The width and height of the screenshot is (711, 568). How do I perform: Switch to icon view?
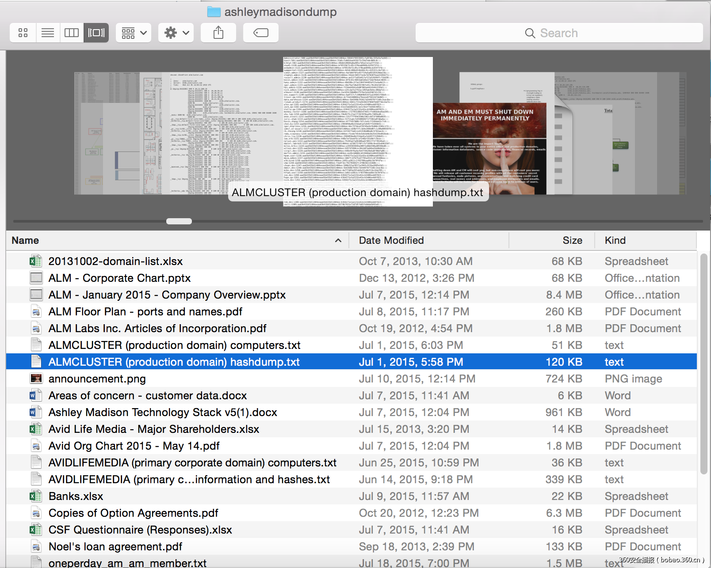23,33
